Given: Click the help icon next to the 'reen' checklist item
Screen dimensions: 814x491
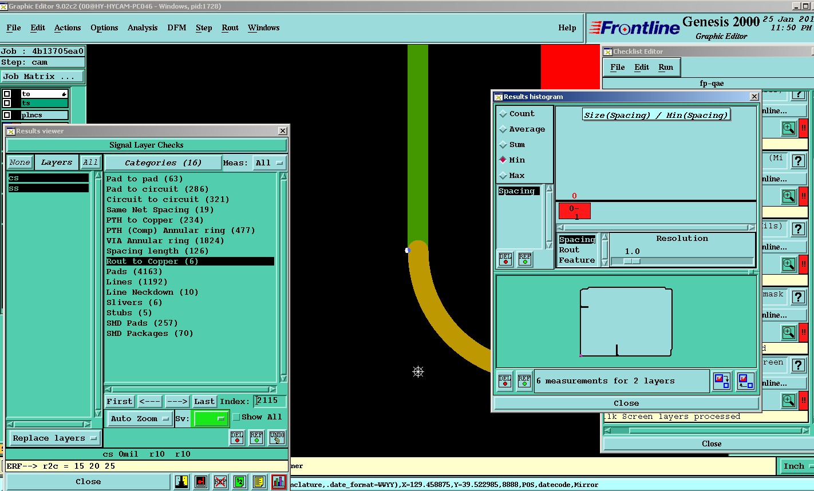Looking at the screenshot, I should pos(799,365).
